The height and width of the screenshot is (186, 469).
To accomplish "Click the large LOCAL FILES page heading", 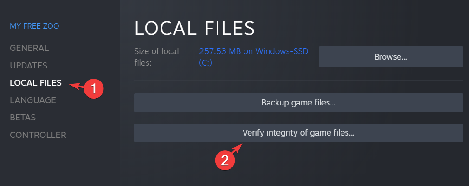I will pyautogui.click(x=195, y=29).
